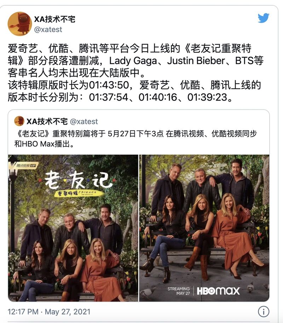This screenshot has height=323, width=283.
Task: Click the 12:17 PM · May 27, 2021 timestamp
Action: click(x=49, y=312)
